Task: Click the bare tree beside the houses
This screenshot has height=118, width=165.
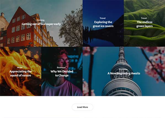Action: click(71, 32)
